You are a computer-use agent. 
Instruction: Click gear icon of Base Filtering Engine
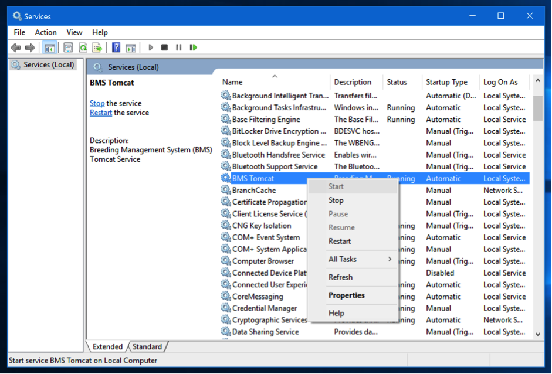226,119
